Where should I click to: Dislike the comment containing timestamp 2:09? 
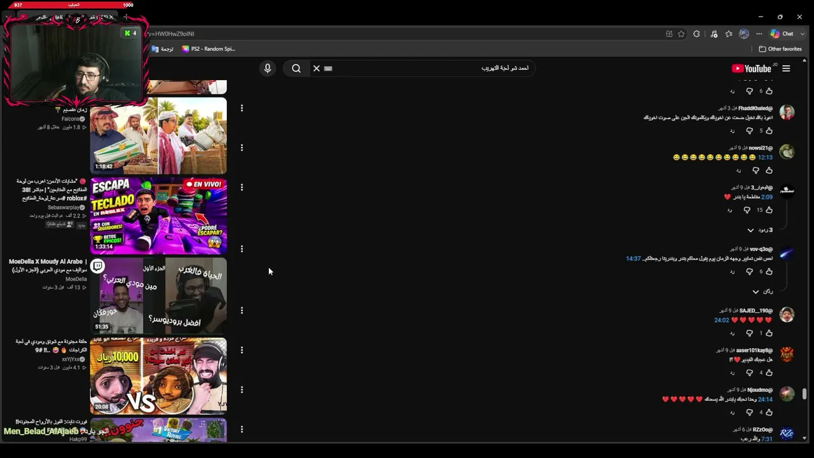click(x=747, y=209)
